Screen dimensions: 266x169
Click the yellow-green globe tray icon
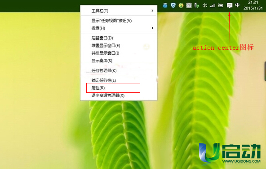(x=181, y=5)
